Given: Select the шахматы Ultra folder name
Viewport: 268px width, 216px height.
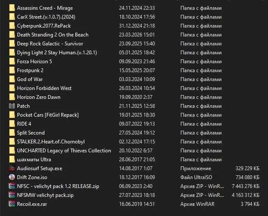Looking at the screenshot, I should click(34, 160).
